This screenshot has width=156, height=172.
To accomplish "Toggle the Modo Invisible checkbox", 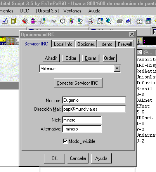I will (x=65, y=141).
